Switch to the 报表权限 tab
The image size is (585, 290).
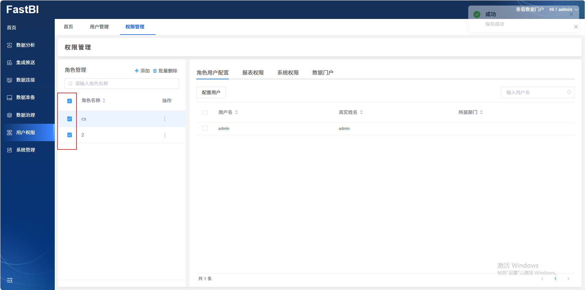[x=253, y=73]
